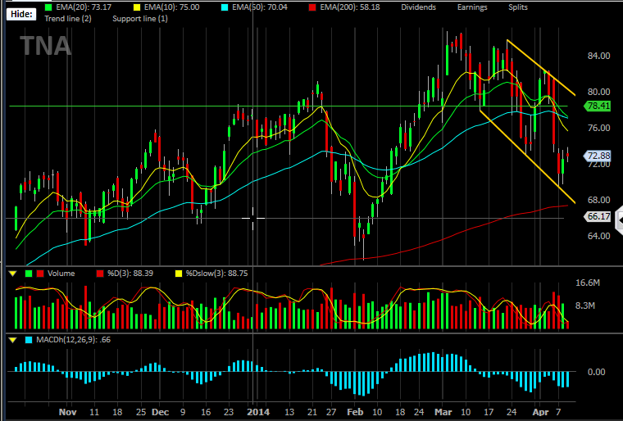Click the yellow EMA(10) color square
623x421 pixels.
coord(139,7)
